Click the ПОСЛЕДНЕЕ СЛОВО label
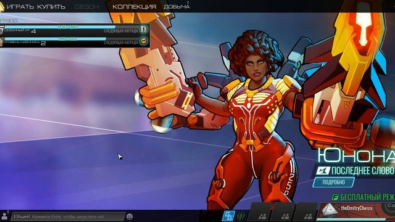395x222 pixels. (363, 171)
